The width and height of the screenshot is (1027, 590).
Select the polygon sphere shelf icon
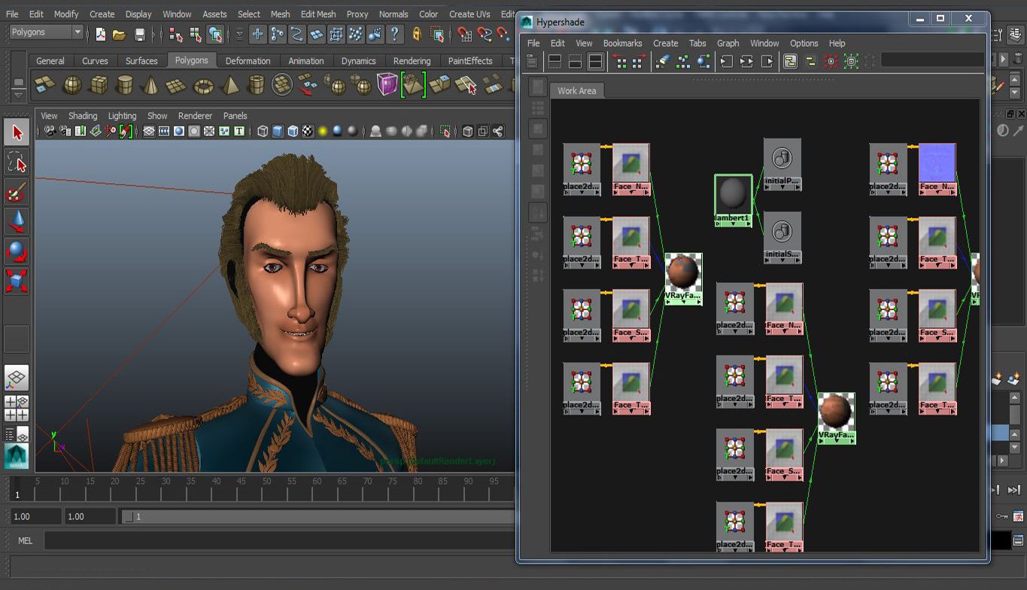[x=72, y=85]
